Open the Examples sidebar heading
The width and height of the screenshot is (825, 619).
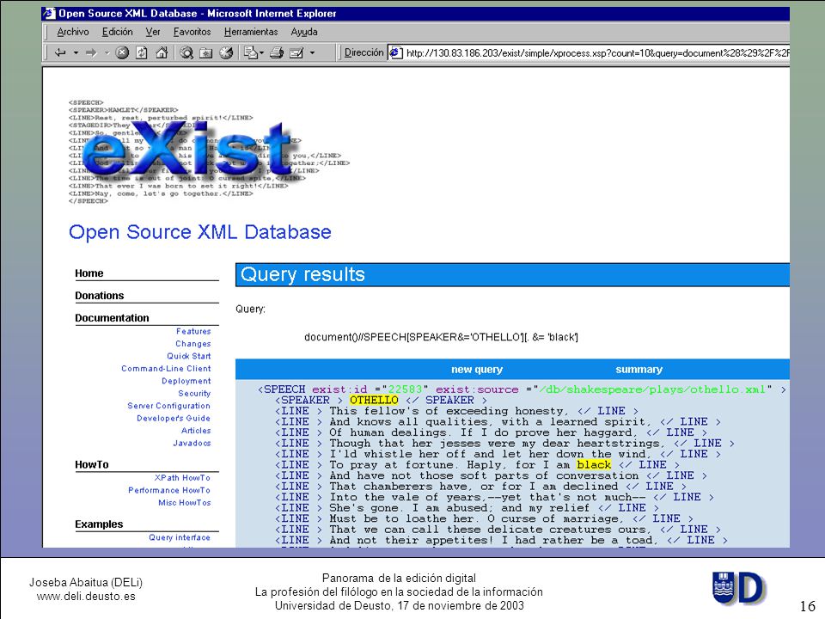[x=99, y=524]
